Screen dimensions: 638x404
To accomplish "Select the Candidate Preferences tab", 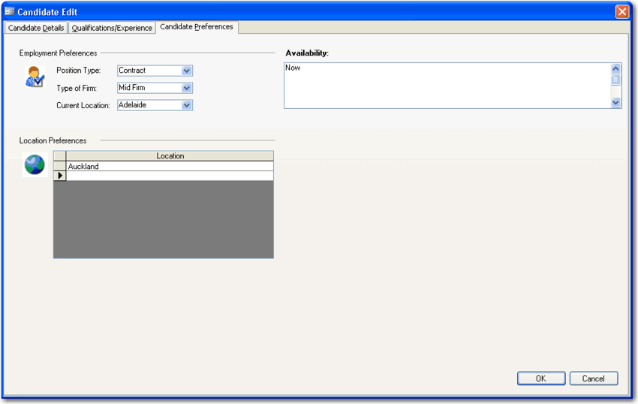I will click(x=197, y=27).
